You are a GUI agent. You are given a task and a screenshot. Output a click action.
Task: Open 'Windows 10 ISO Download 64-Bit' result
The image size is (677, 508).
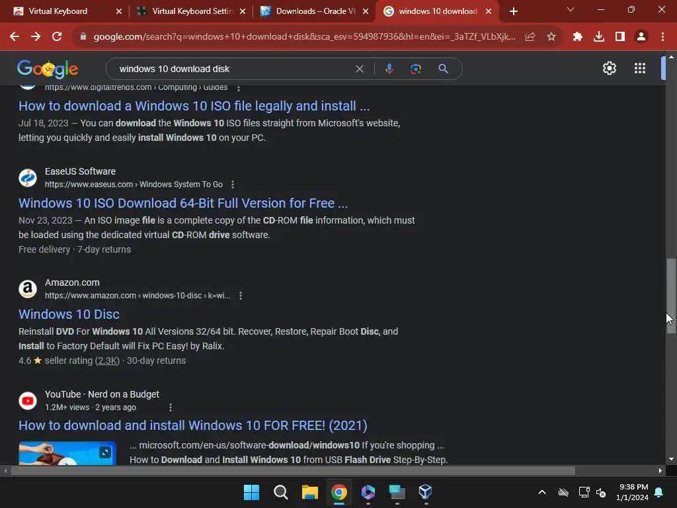point(183,203)
